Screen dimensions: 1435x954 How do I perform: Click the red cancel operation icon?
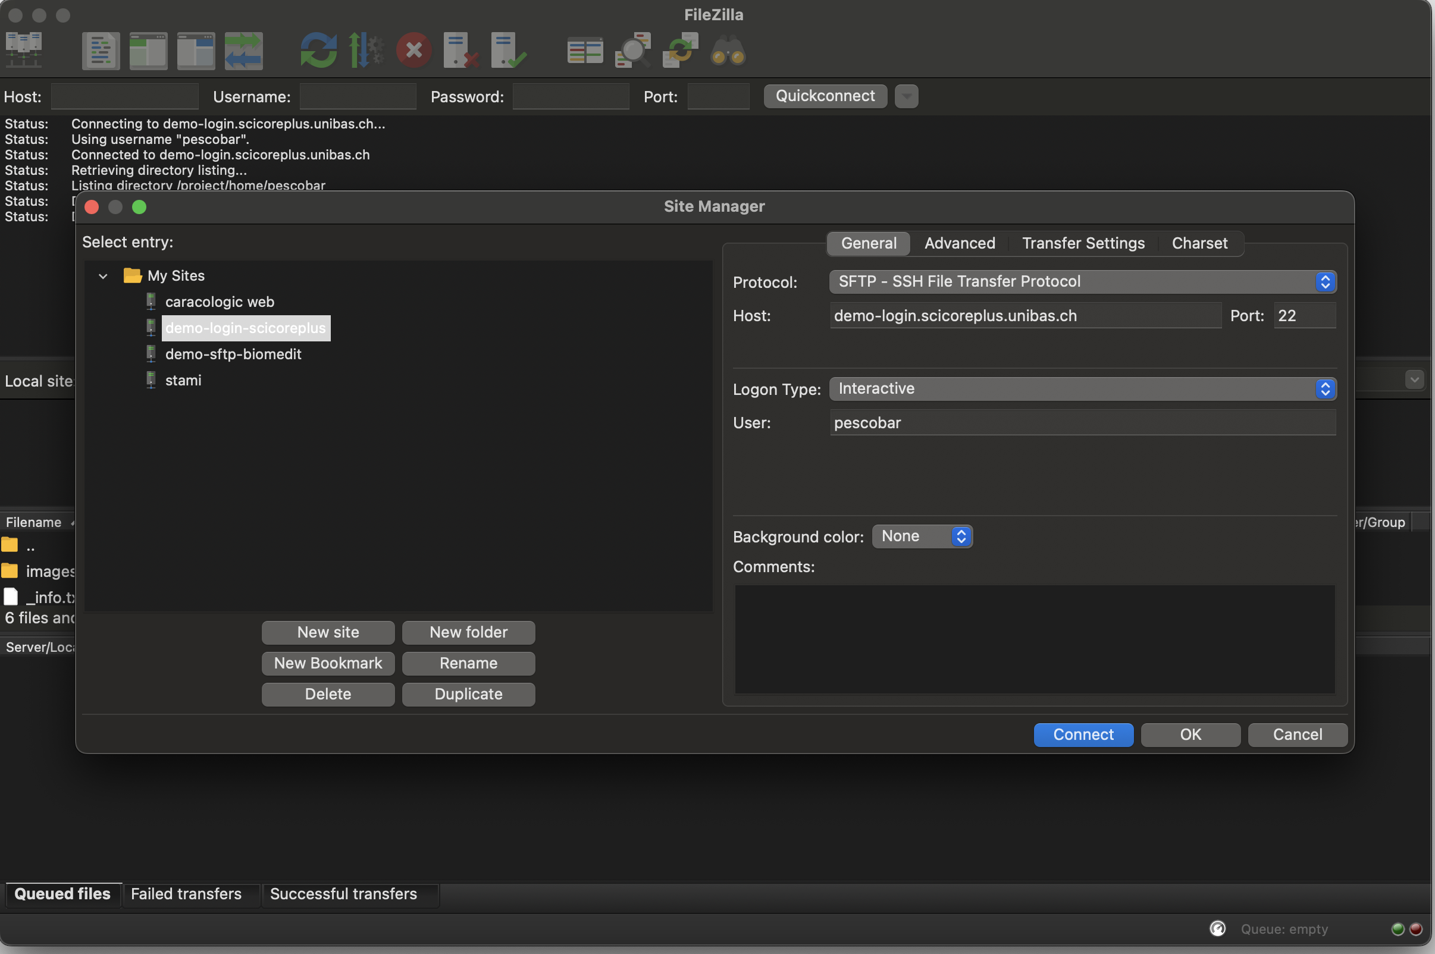tap(414, 51)
